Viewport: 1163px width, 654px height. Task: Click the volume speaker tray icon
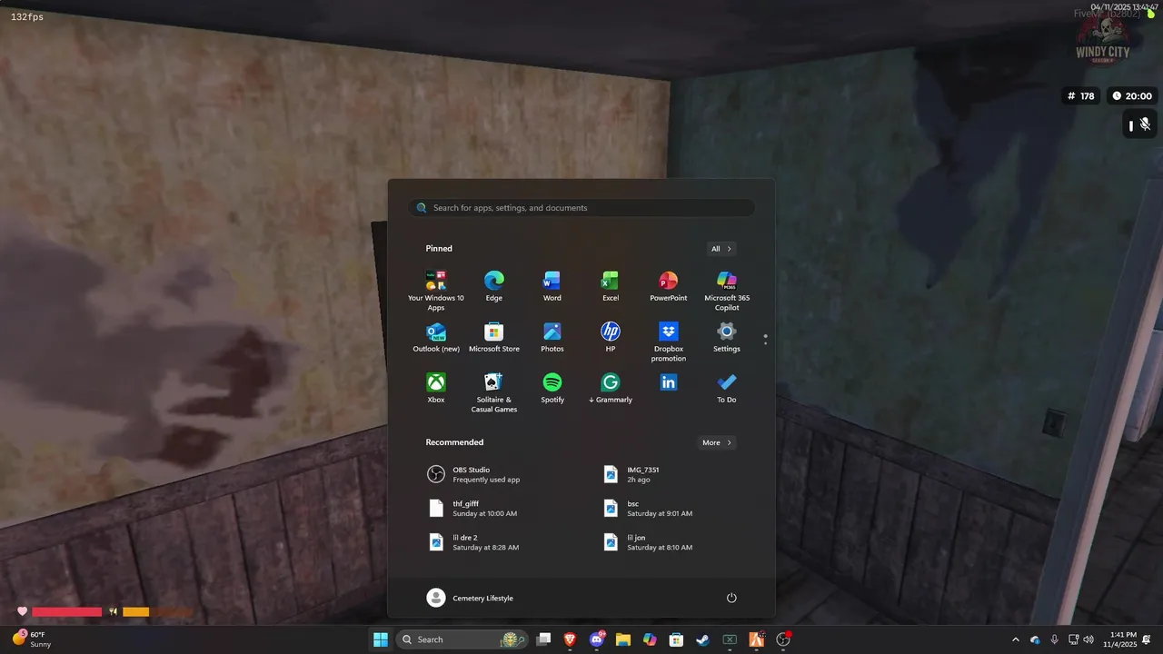tap(1088, 639)
